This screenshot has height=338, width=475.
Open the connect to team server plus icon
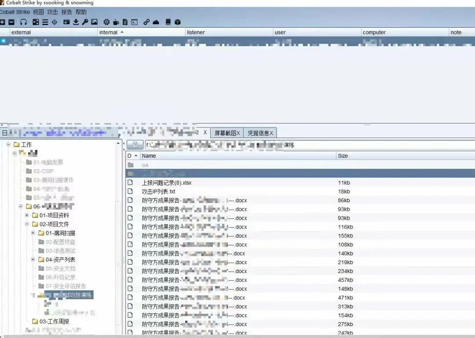point(2,22)
